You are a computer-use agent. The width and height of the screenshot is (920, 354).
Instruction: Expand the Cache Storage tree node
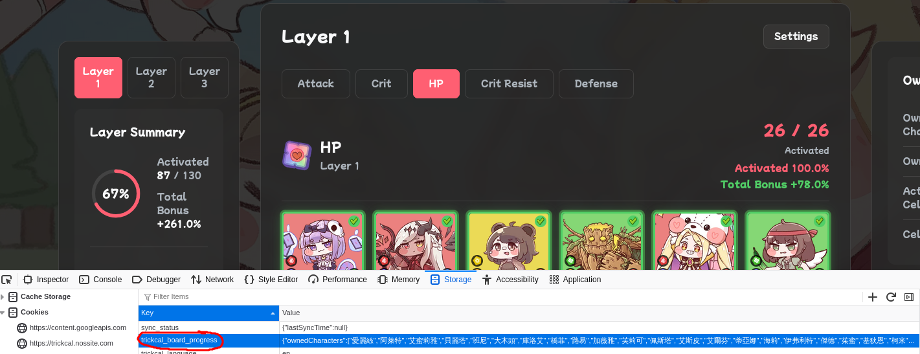click(3, 297)
